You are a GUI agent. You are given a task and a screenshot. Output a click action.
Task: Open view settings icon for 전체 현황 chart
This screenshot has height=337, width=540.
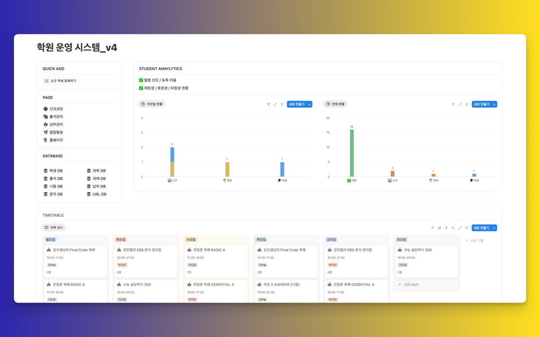click(466, 104)
